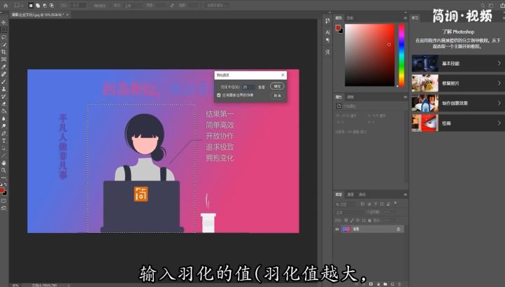Switch to the 图层 layers tab
The width and height of the screenshot is (505, 287).
click(x=339, y=194)
